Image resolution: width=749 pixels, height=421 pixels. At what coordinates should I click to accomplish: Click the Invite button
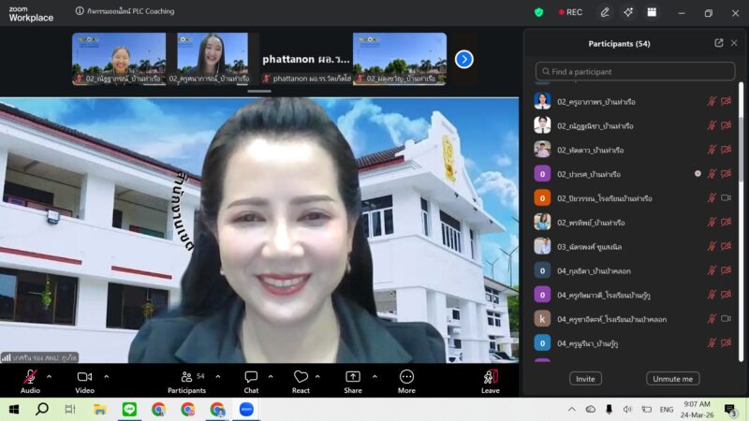pyautogui.click(x=585, y=379)
